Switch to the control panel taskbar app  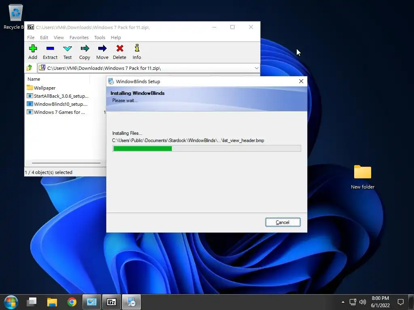(92, 302)
